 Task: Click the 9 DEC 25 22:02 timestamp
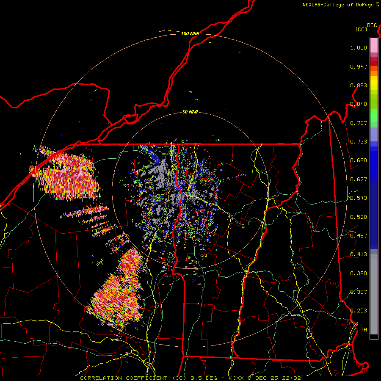click(x=274, y=378)
